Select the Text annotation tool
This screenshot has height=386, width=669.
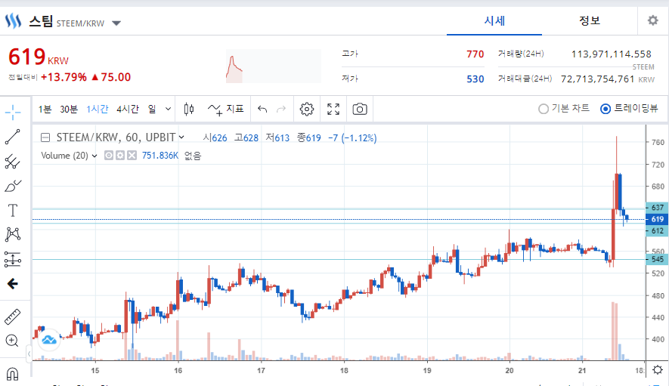coord(13,210)
